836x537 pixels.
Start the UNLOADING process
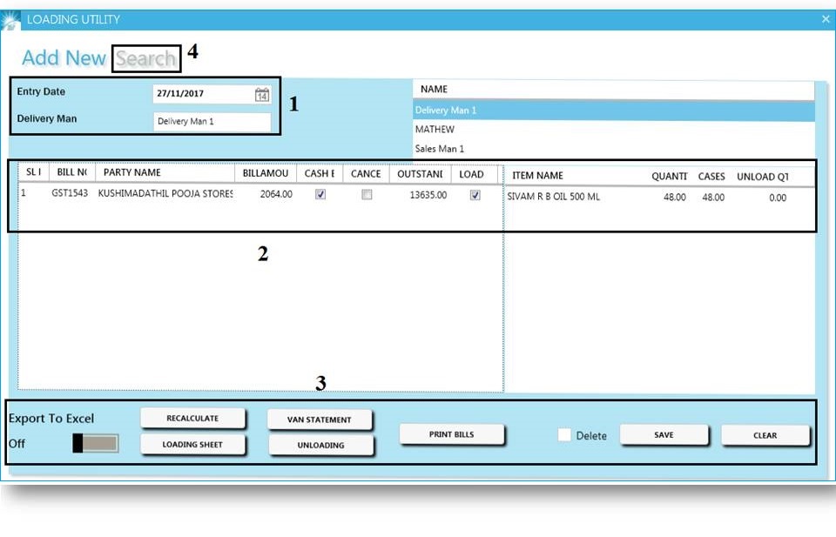click(x=320, y=445)
